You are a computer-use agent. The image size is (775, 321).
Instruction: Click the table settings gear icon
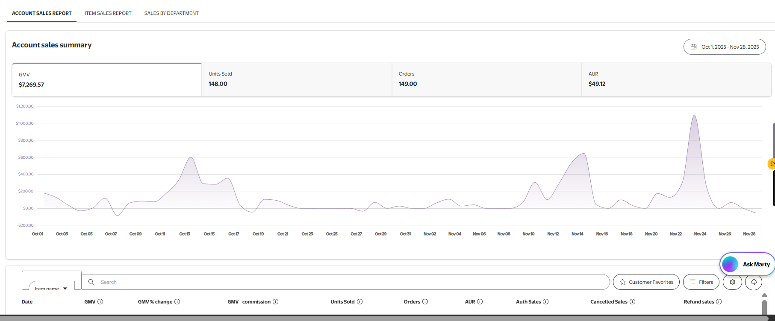732,282
